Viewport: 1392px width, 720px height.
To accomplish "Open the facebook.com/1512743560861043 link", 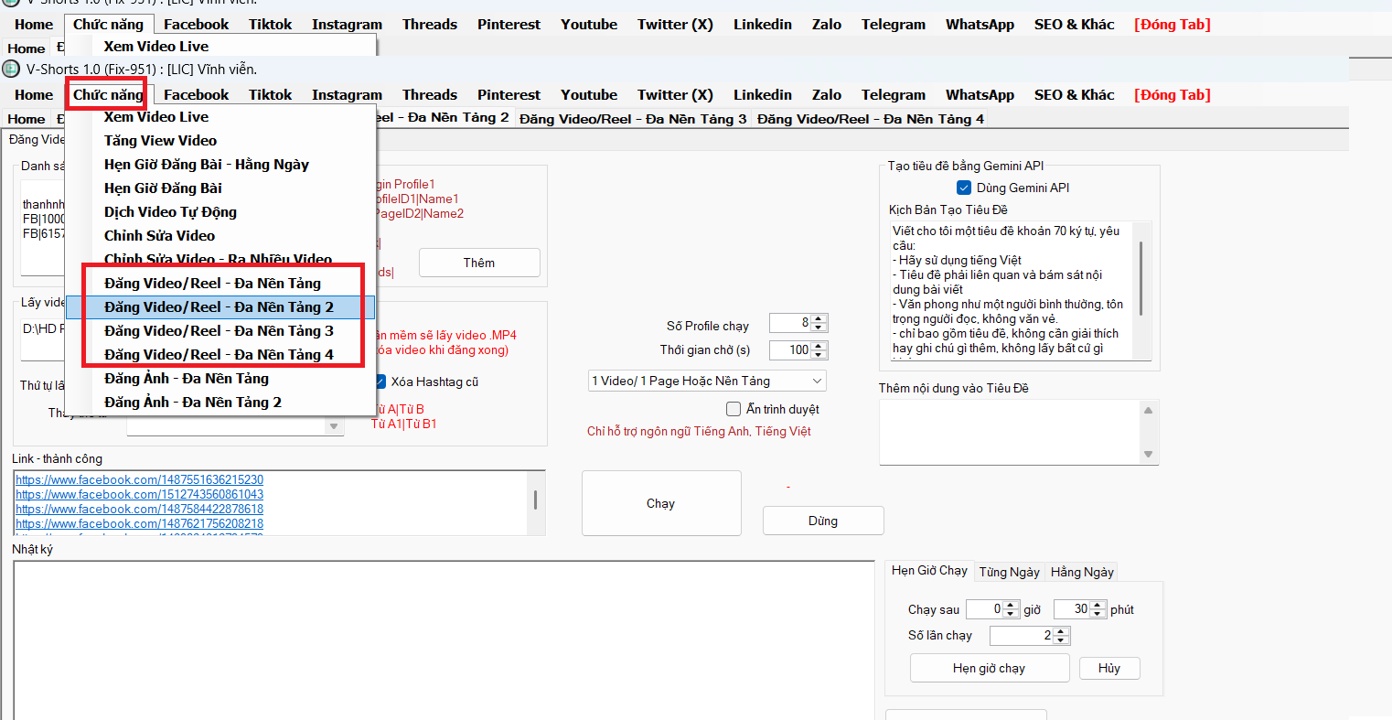I will pyautogui.click(x=139, y=494).
